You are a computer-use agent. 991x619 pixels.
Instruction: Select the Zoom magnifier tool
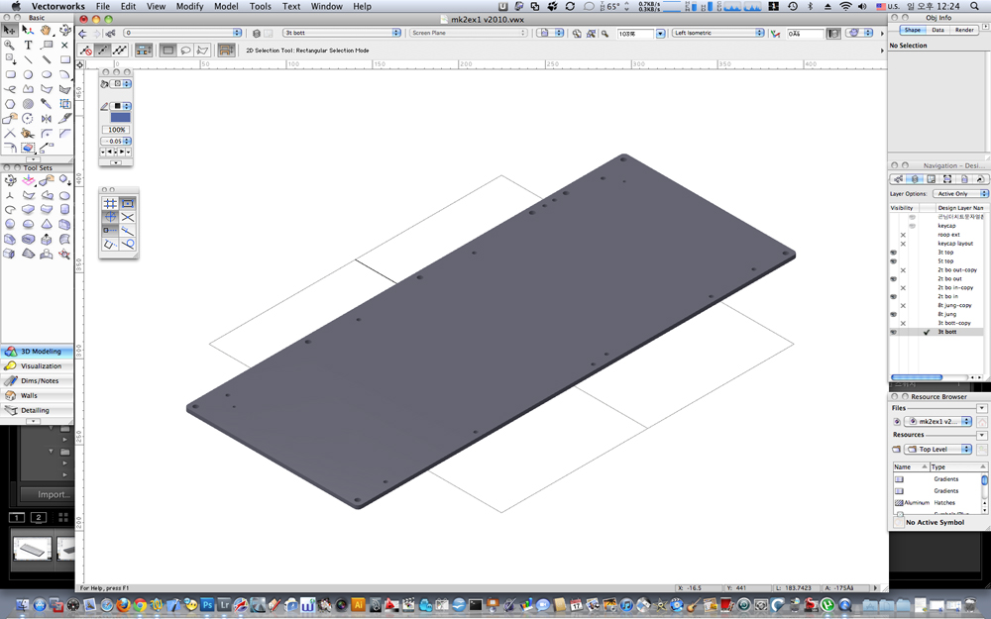coord(10,45)
